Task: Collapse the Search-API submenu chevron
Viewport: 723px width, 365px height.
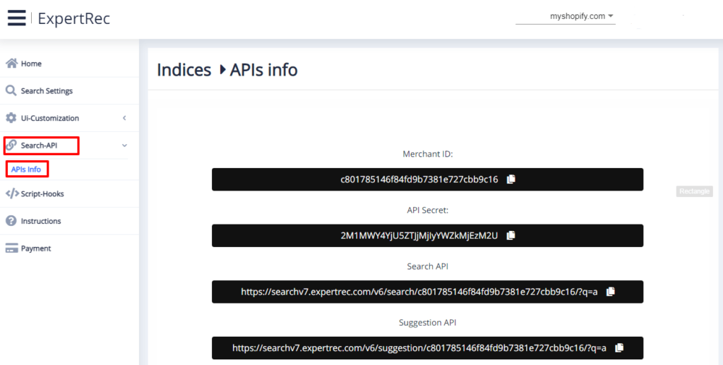Action: point(124,145)
